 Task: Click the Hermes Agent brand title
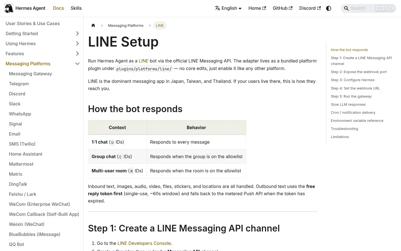point(30,8)
